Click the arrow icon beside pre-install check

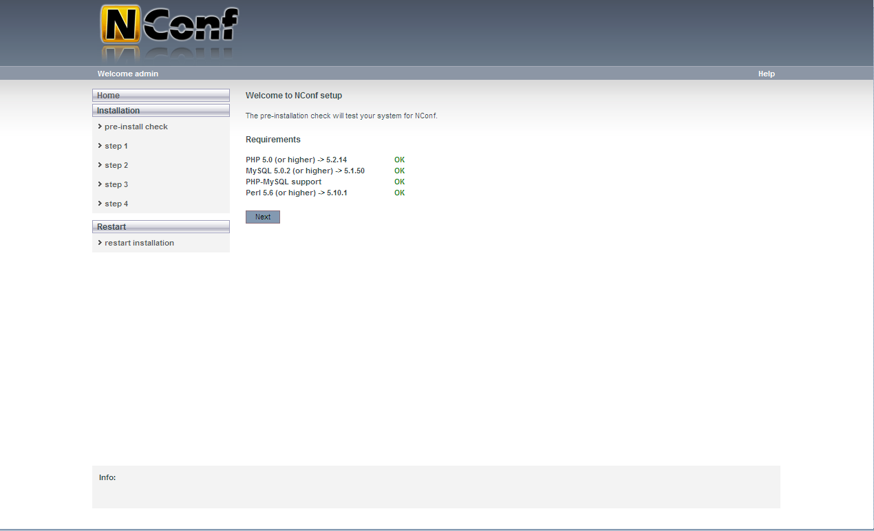[x=100, y=127]
